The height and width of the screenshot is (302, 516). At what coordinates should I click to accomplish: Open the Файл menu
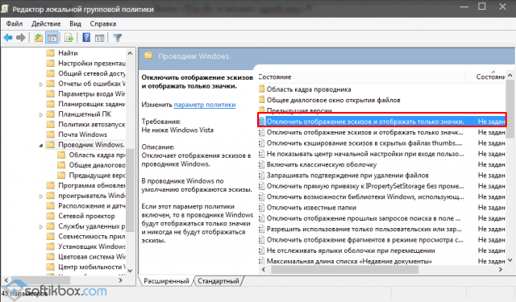pyautogui.click(x=15, y=23)
